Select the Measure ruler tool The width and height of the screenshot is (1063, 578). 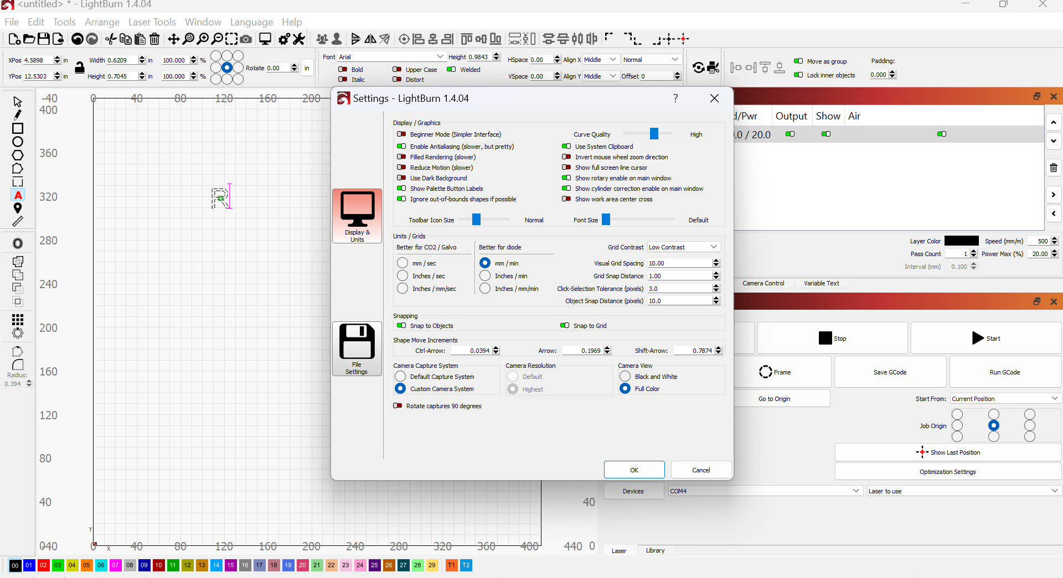[17, 221]
